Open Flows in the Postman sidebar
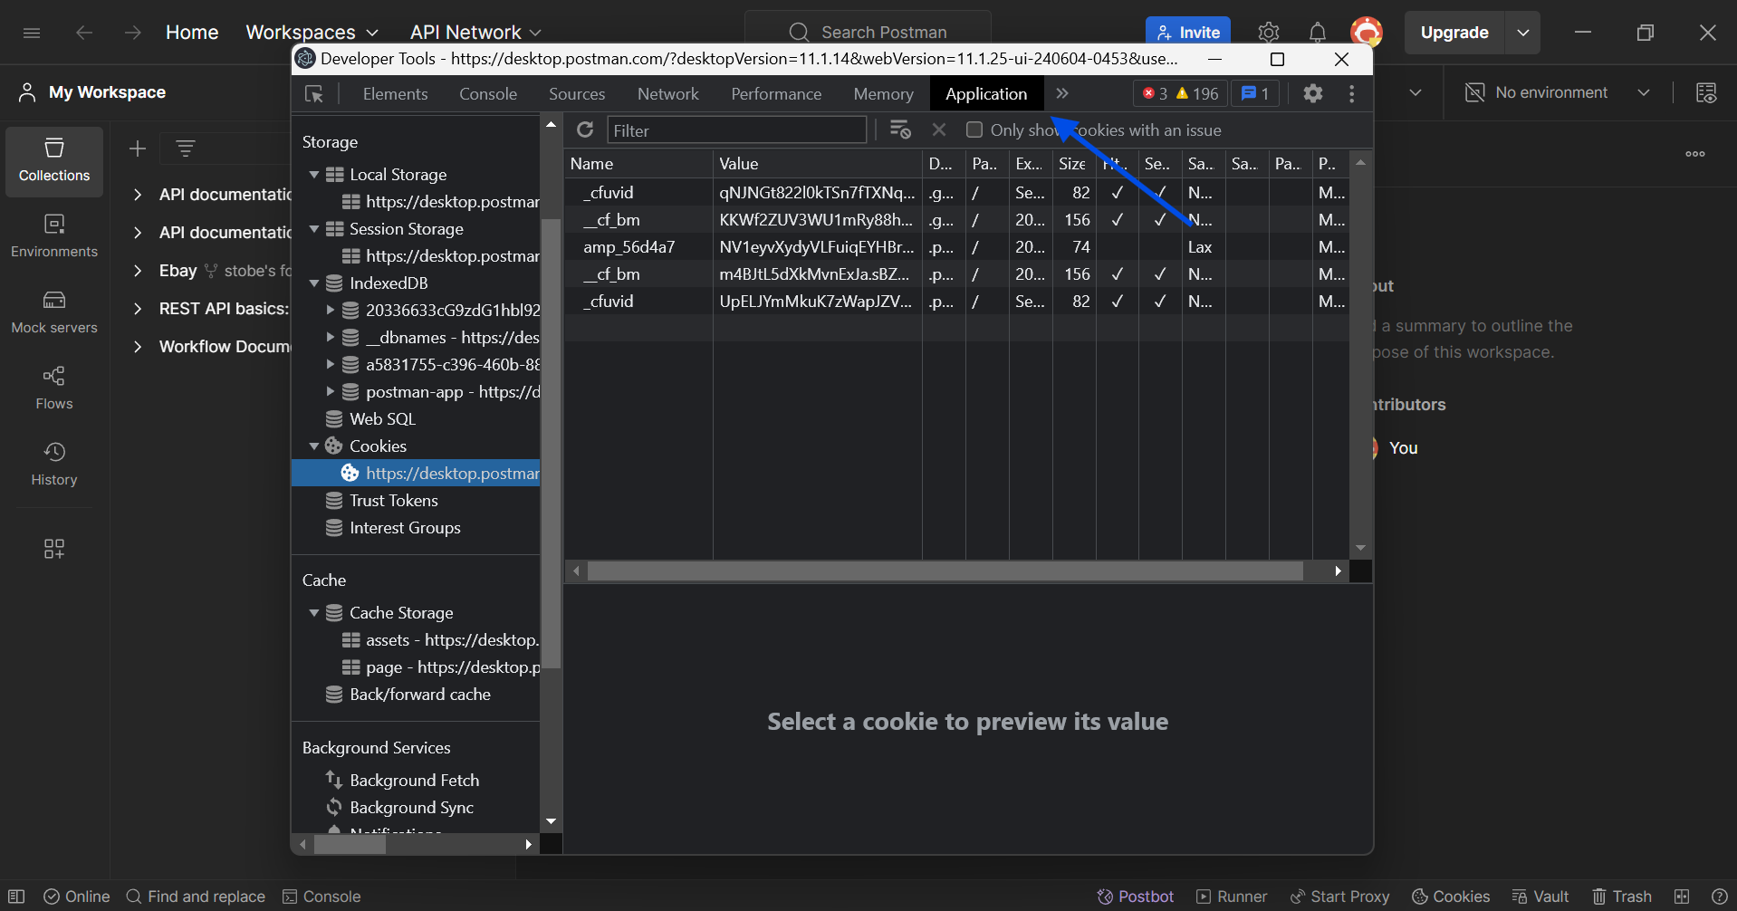This screenshot has height=911, width=1737. coord(54,388)
